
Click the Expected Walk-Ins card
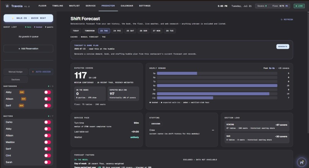(123, 94)
